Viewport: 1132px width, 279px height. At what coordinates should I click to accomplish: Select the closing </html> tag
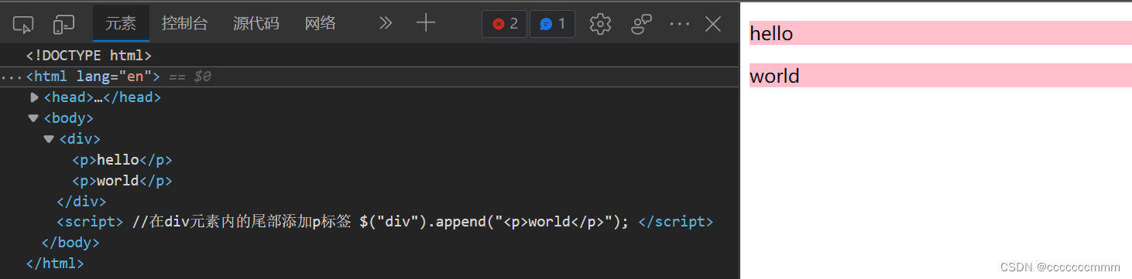click(55, 264)
